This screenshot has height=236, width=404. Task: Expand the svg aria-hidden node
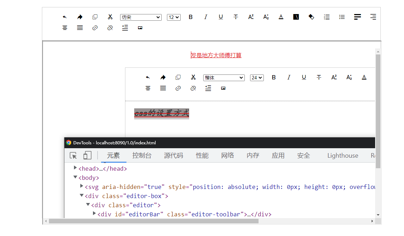coord(82,186)
